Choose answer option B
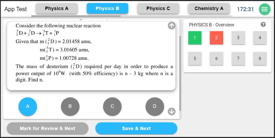 point(70,107)
